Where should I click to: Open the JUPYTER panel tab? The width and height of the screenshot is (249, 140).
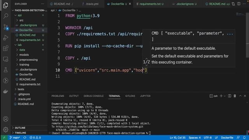tap(145, 96)
